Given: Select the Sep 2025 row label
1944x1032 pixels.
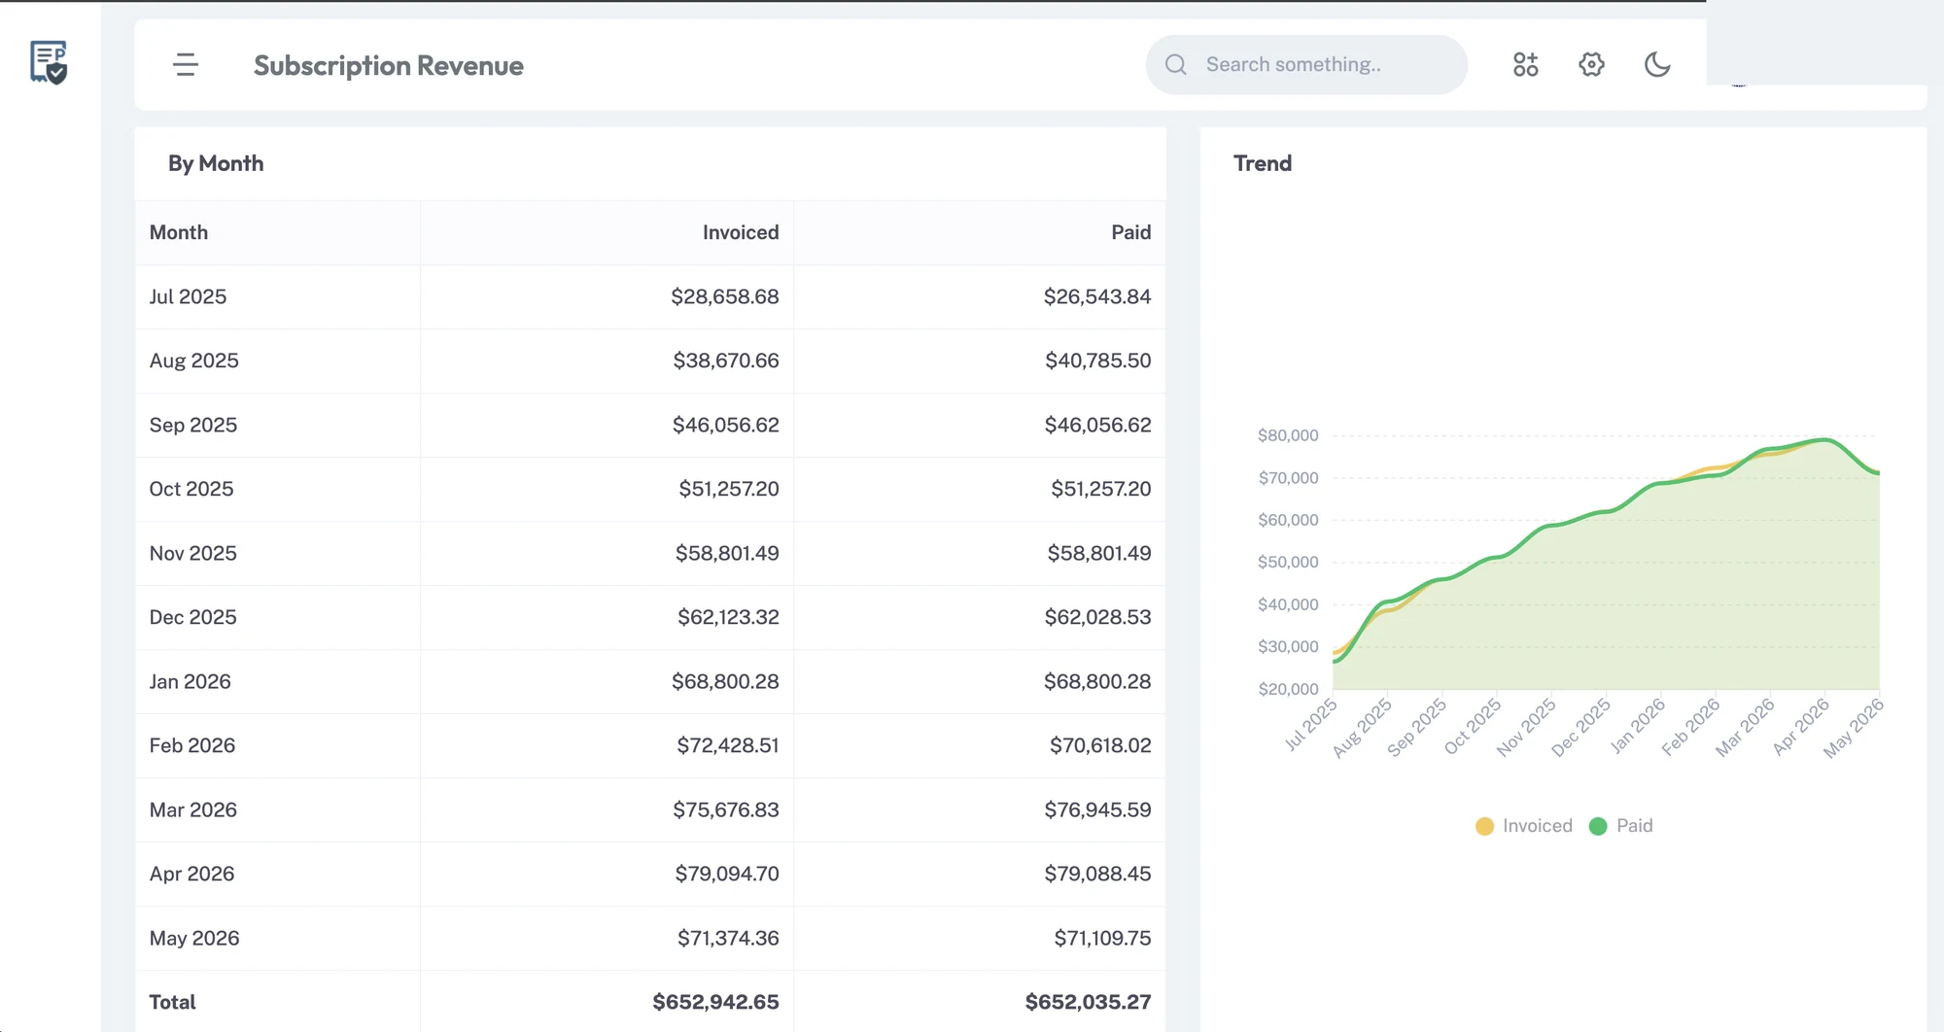Looking at the screenshot, I should pyautogui.click(x=192, y=425).
